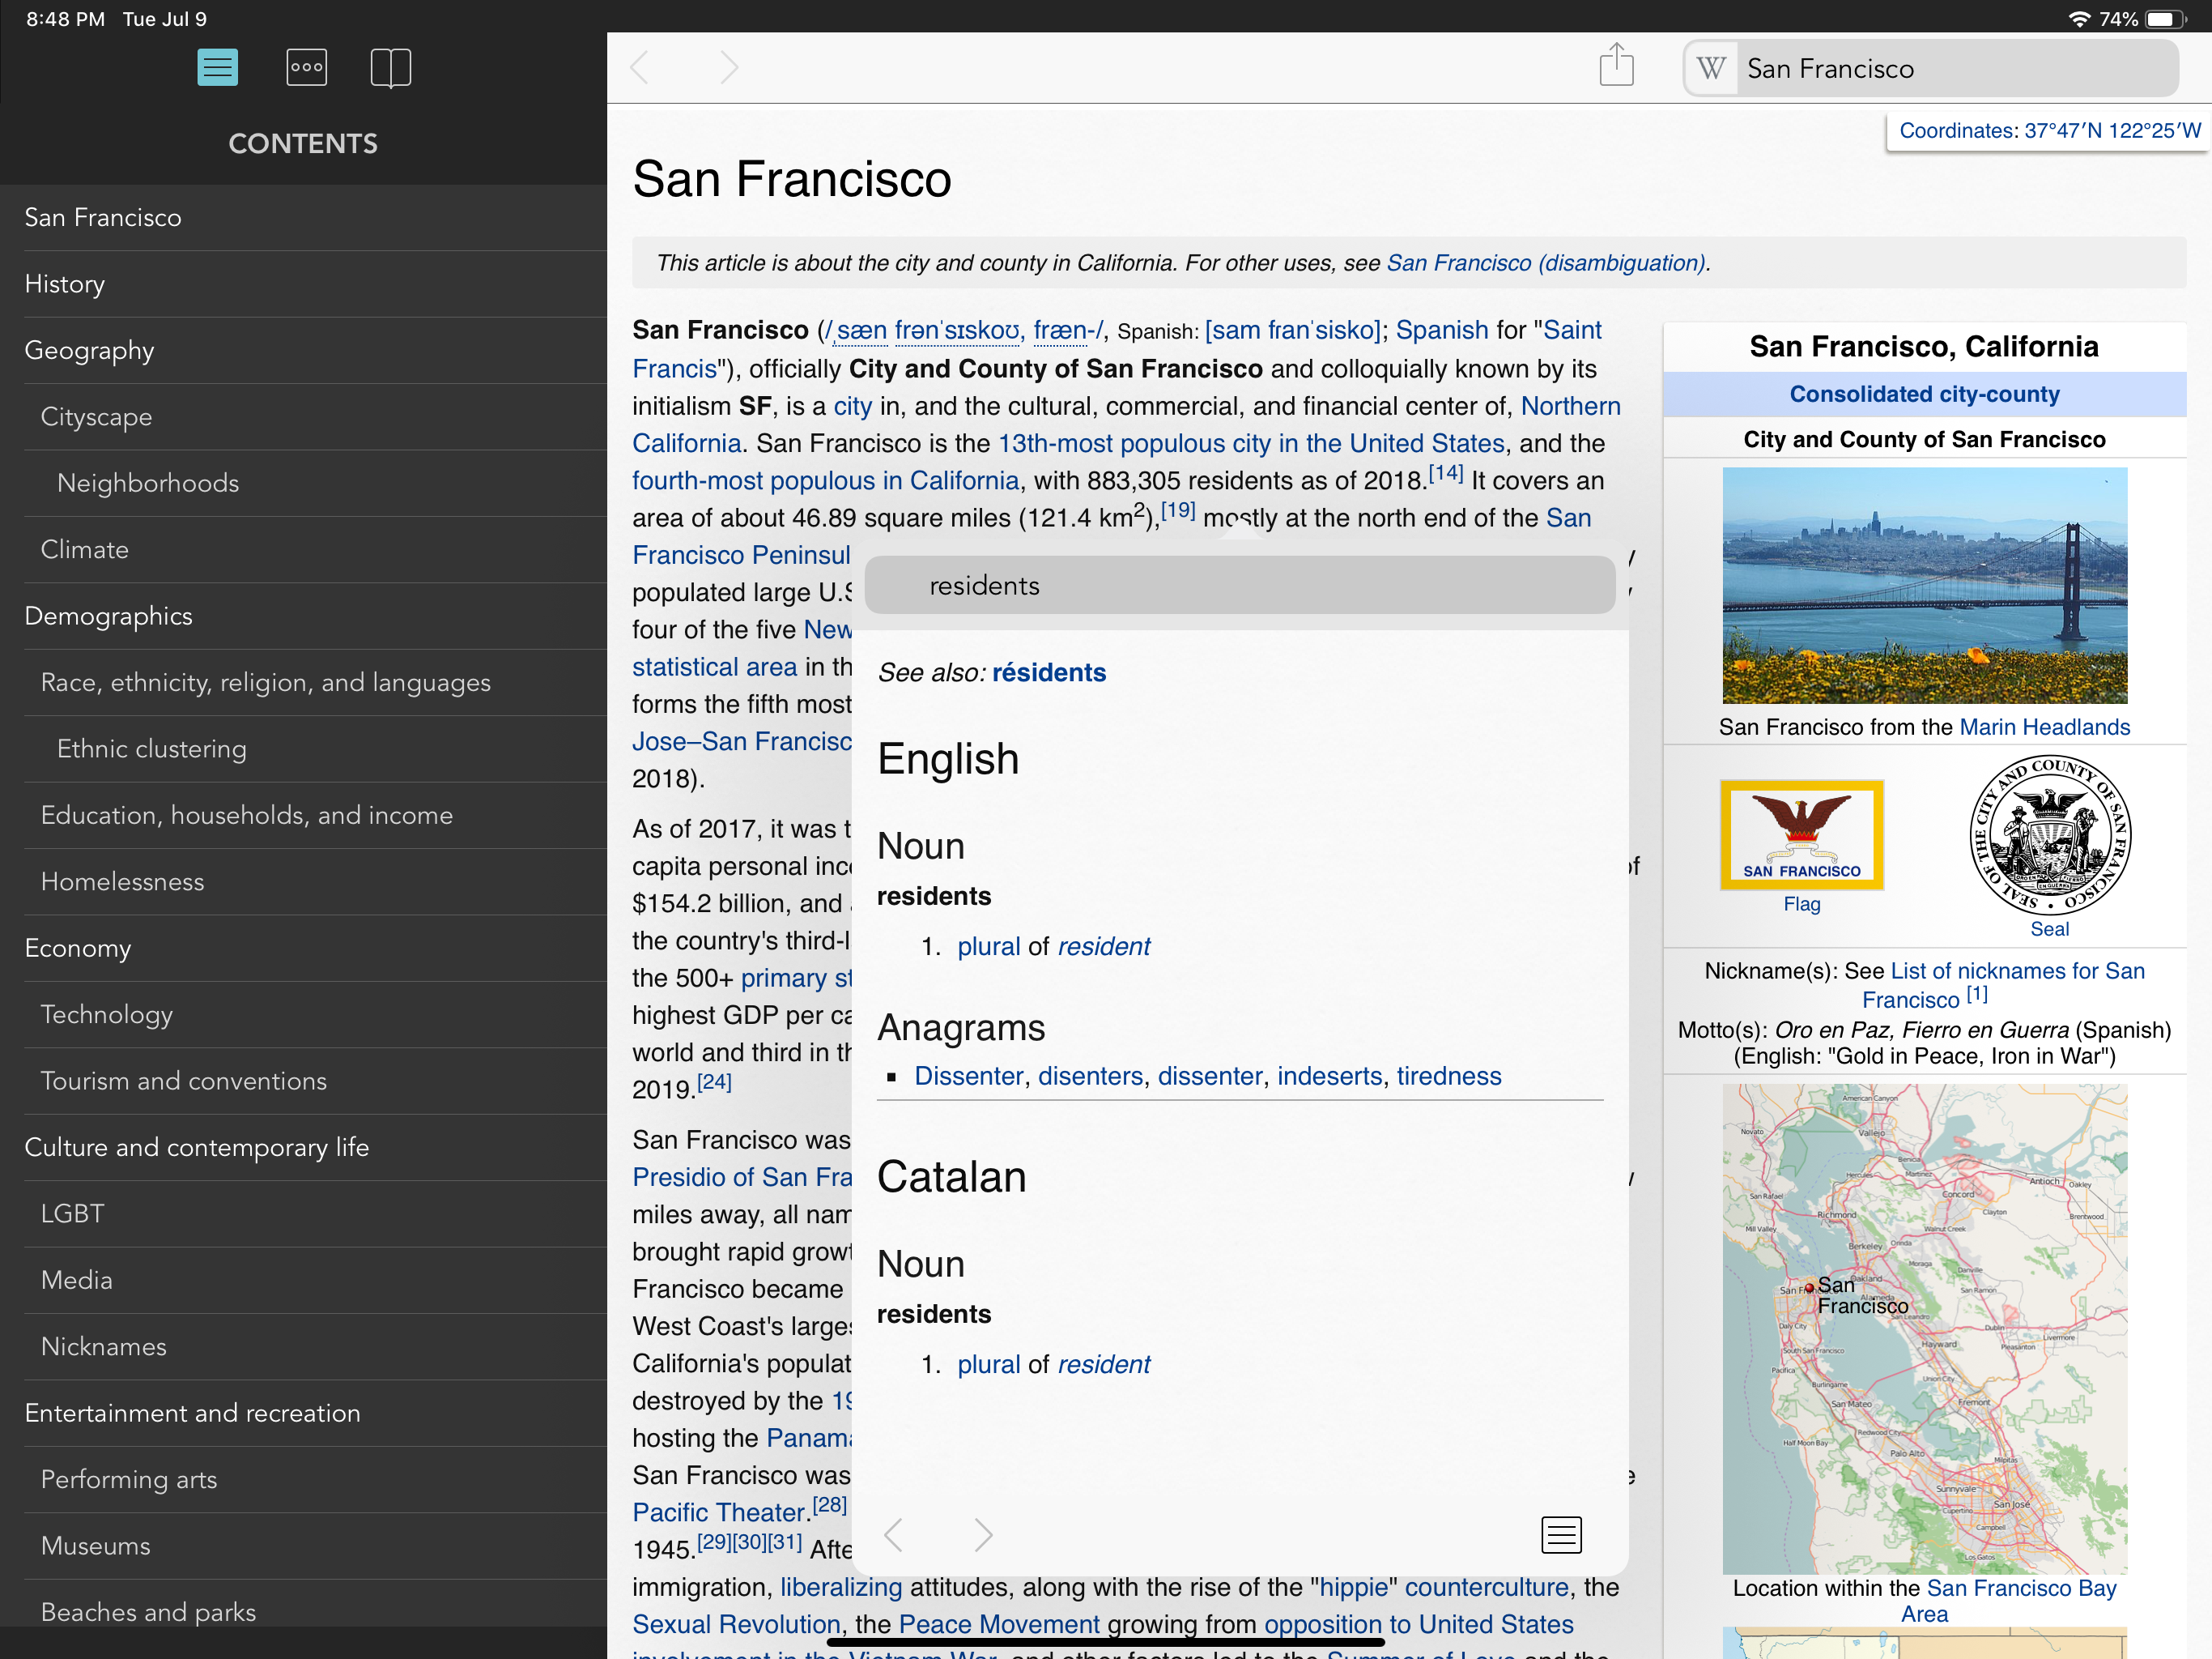Click the Coordinates 37°47′N 122°25′W link
This screenshot has width=2212, height=1659.
(2049, 131)
